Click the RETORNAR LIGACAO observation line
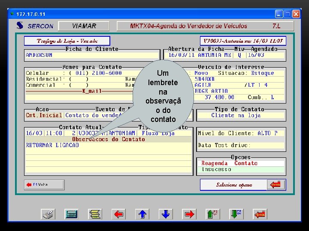This screenshot has width=309, height=231. (x=109, y=145)
